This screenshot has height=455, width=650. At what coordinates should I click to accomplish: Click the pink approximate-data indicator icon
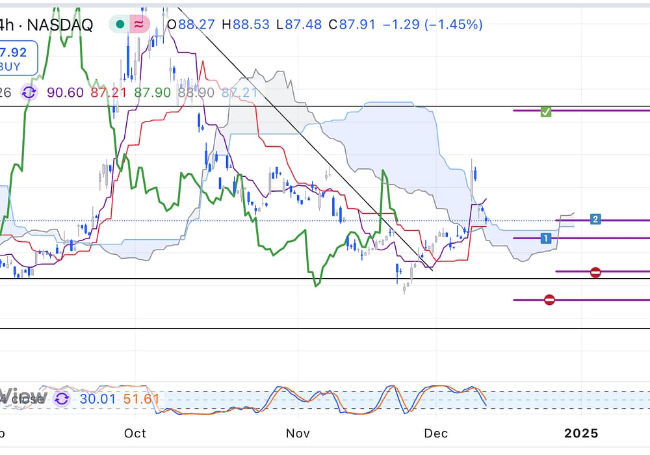tap(139, 25)
